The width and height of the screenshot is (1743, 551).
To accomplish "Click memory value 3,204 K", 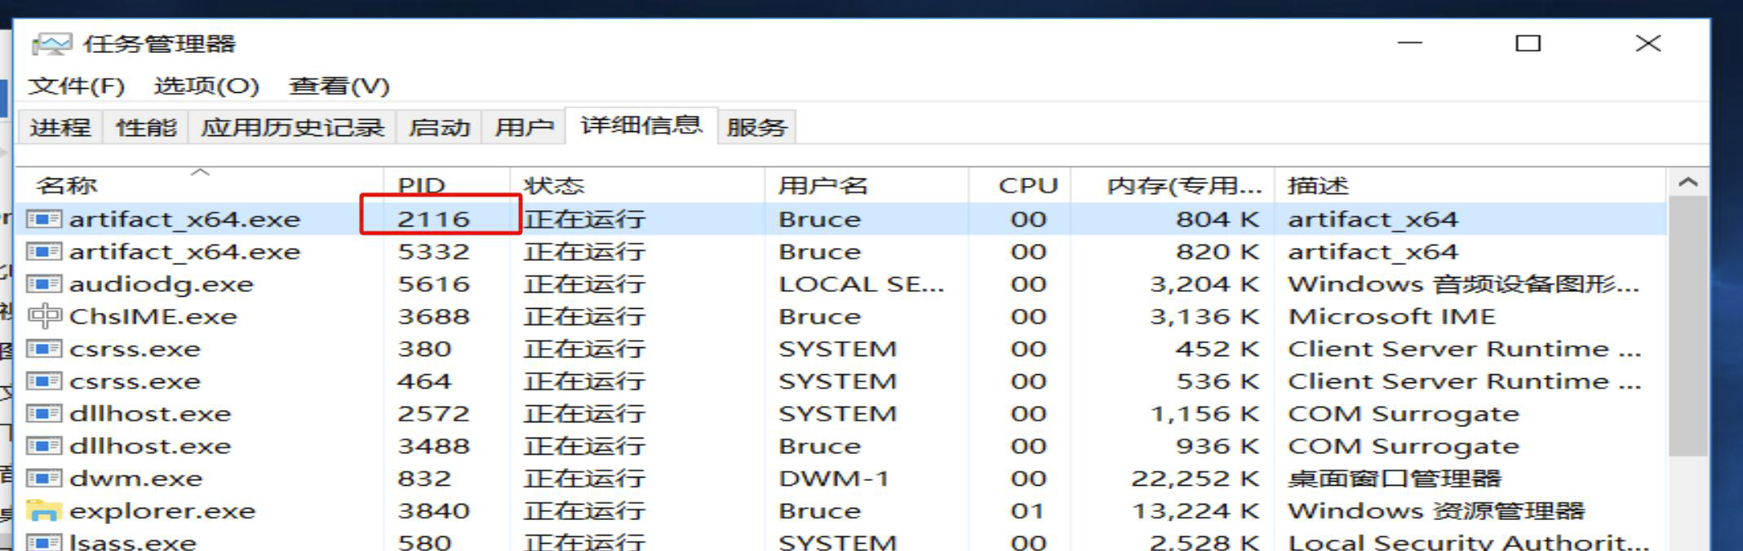I will 1204,284.
